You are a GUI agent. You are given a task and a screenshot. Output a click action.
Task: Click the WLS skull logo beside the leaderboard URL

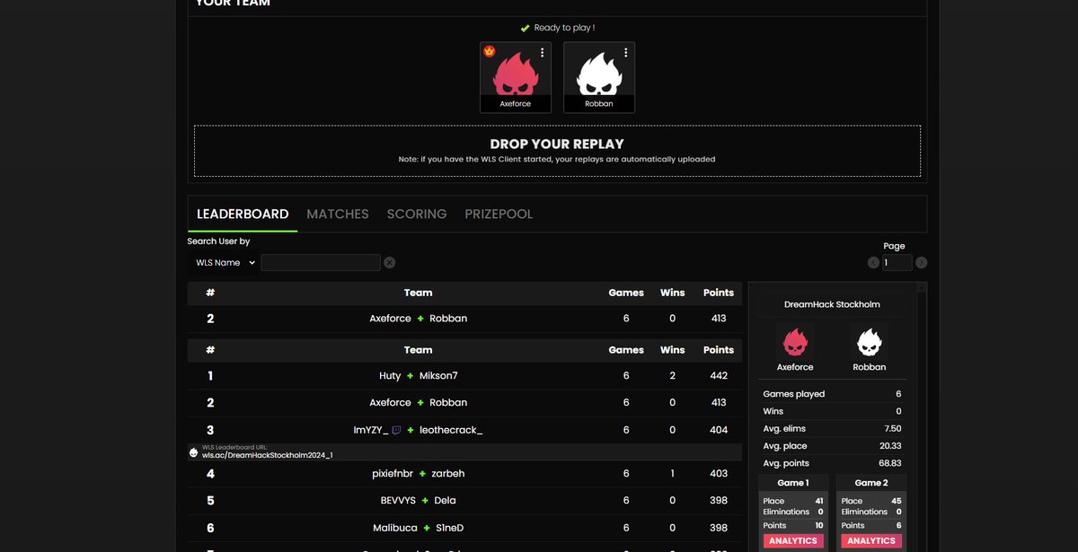coord(193,452)
